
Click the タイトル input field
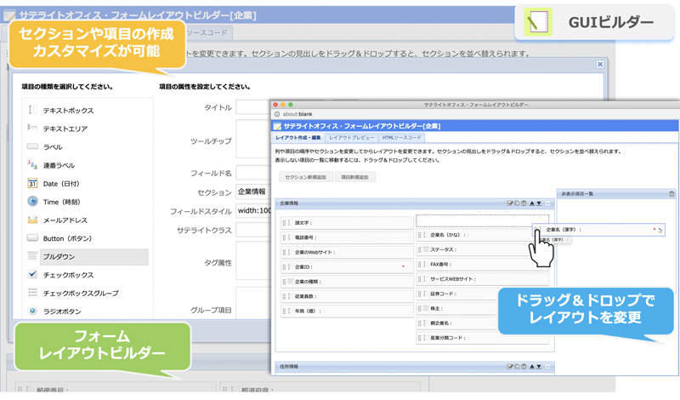click(253, 107)
